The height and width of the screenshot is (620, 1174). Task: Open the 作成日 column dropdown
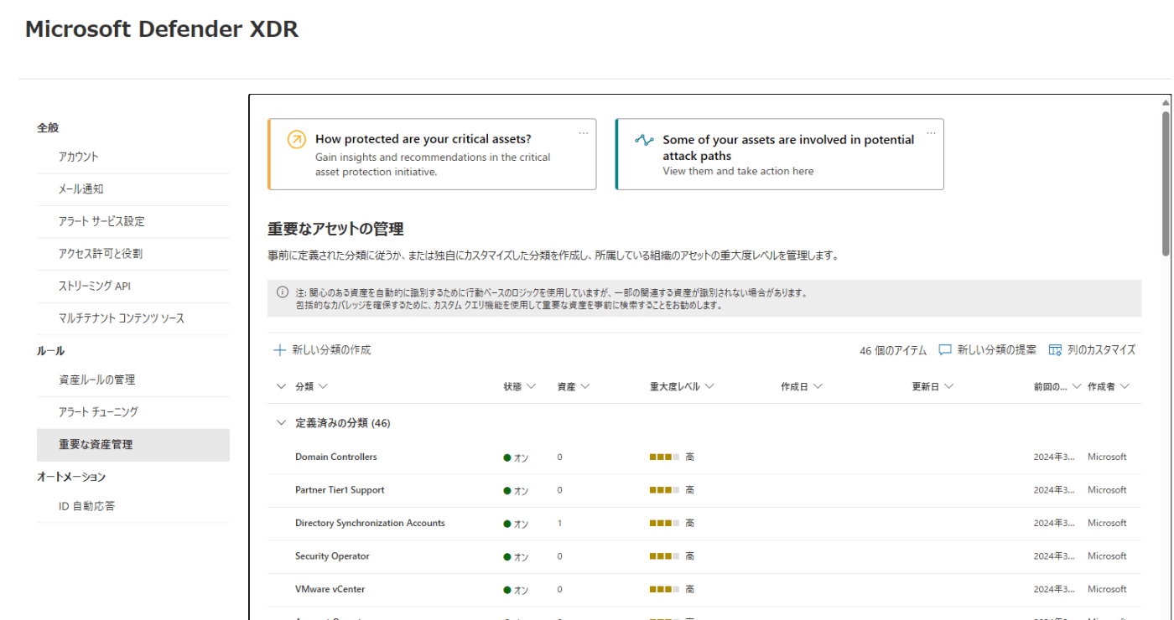802,386
